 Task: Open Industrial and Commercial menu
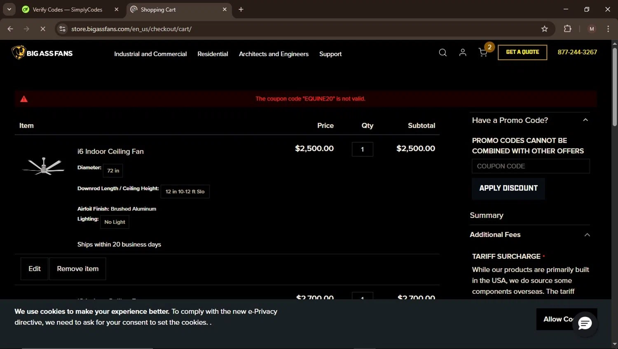coord(150,54)
